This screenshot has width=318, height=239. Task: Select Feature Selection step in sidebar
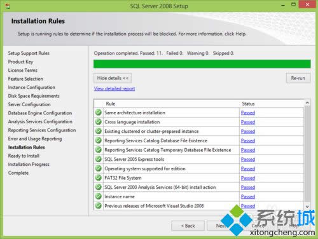click(x=25, y=79)
